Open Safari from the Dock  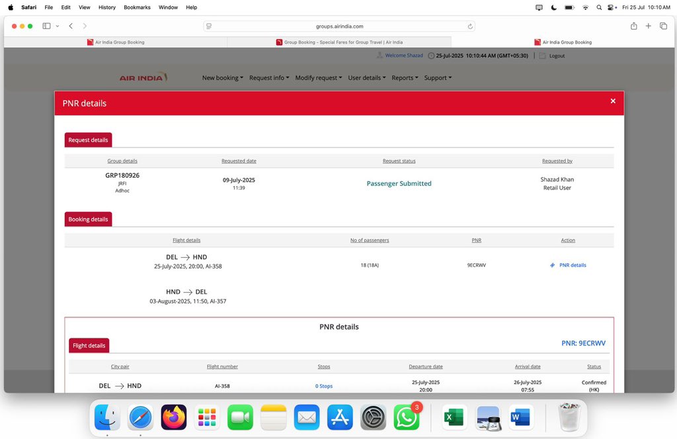(x=140, y=417)
